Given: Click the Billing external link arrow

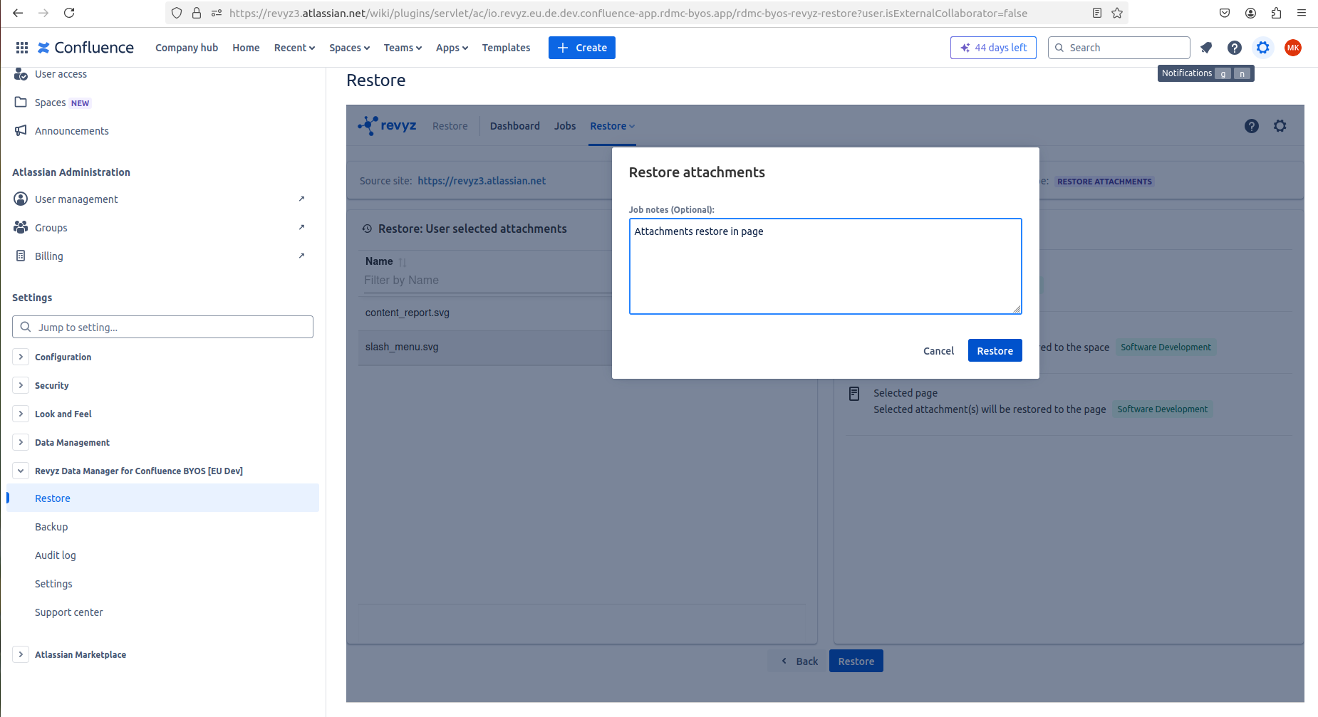Looking at the screenshot, I should pyautogui.click(x=301, y=256).
